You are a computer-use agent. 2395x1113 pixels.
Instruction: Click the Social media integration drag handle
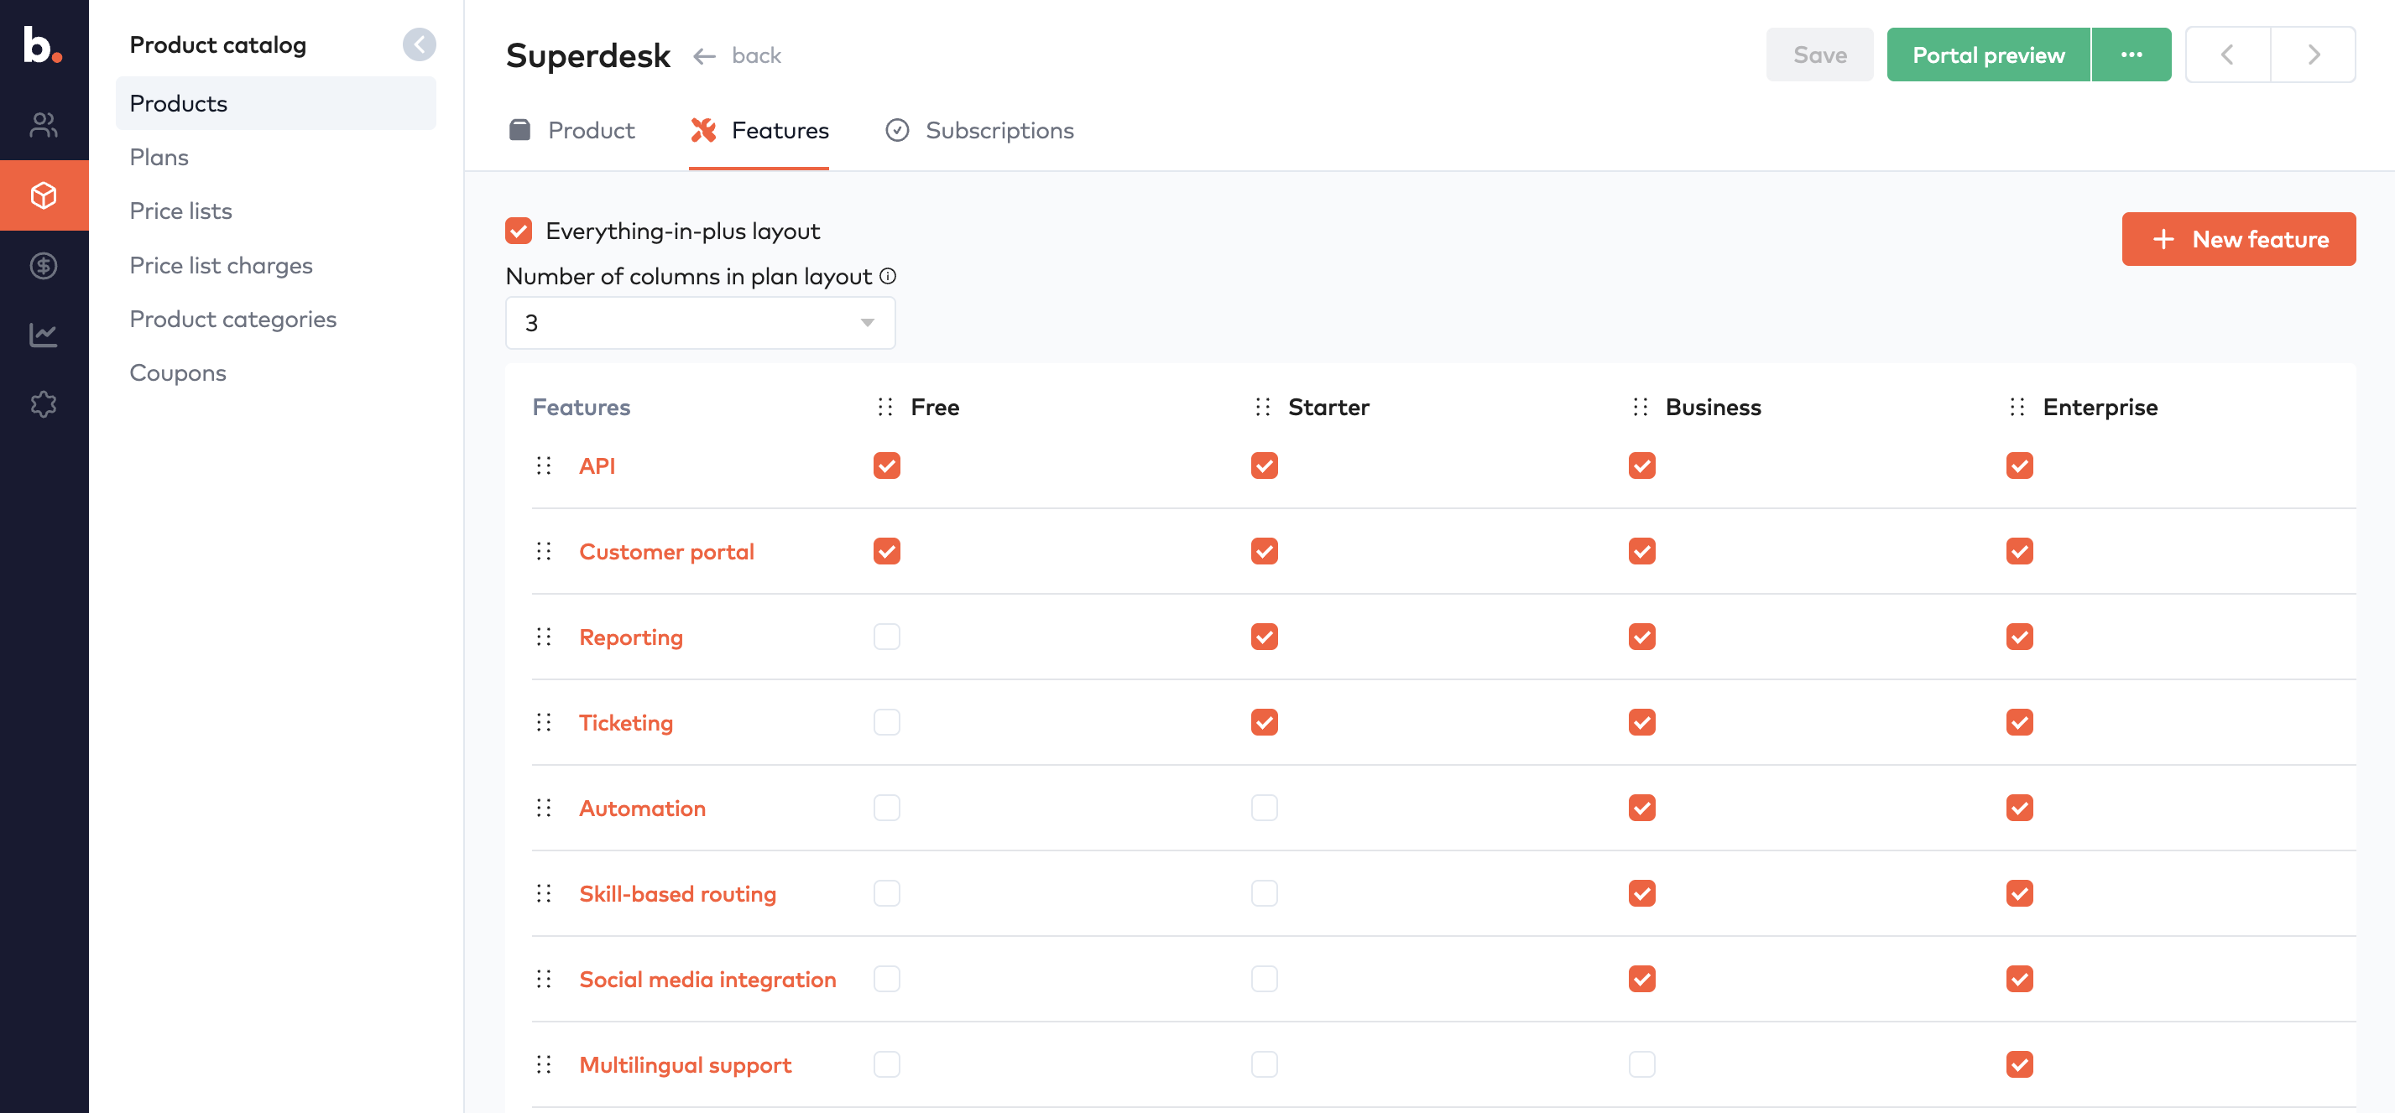(544, 978)
